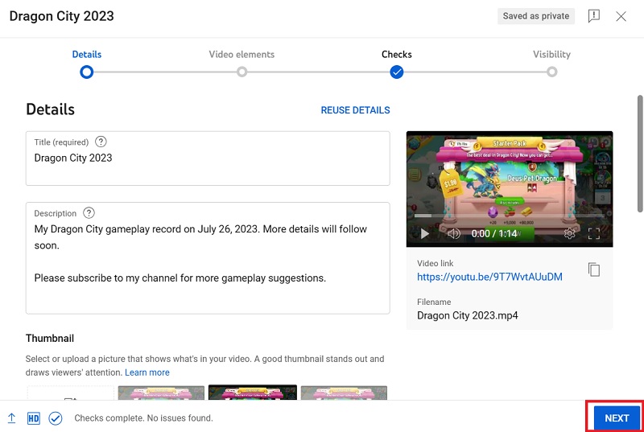644x432 pixels.
Task: Click the video progress bar
Action: click(510, 216)
